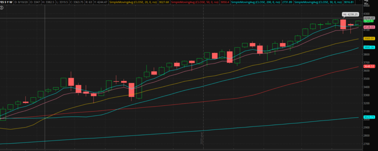The image size is (378, 151).
Task: Click the red 3648.53 axis tag
Action: (369, 66)
